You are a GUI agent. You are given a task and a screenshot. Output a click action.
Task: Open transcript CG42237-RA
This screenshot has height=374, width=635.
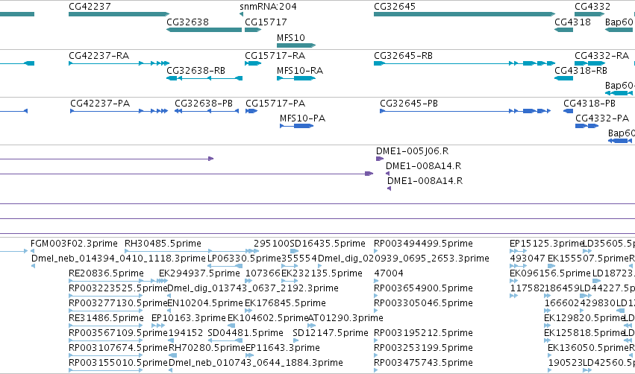click(x=98, y=55)
